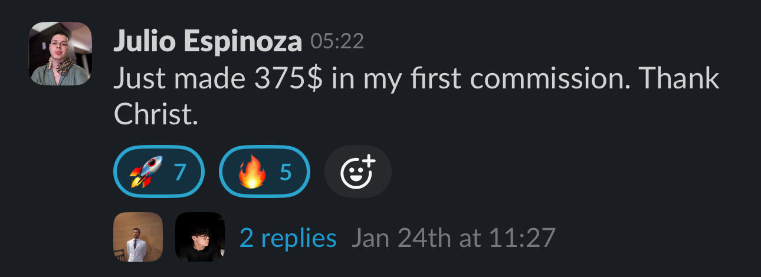Open the add reaction emoji picker
Screen dimensions: 761x277
click(x=357, y=172)
